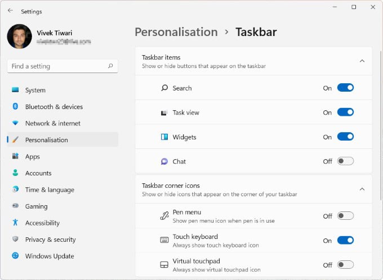Collapse the Taskbar corner icons section
Image resolution: width=383 pixels, height=280 pixels.
[x=362, y=189]
